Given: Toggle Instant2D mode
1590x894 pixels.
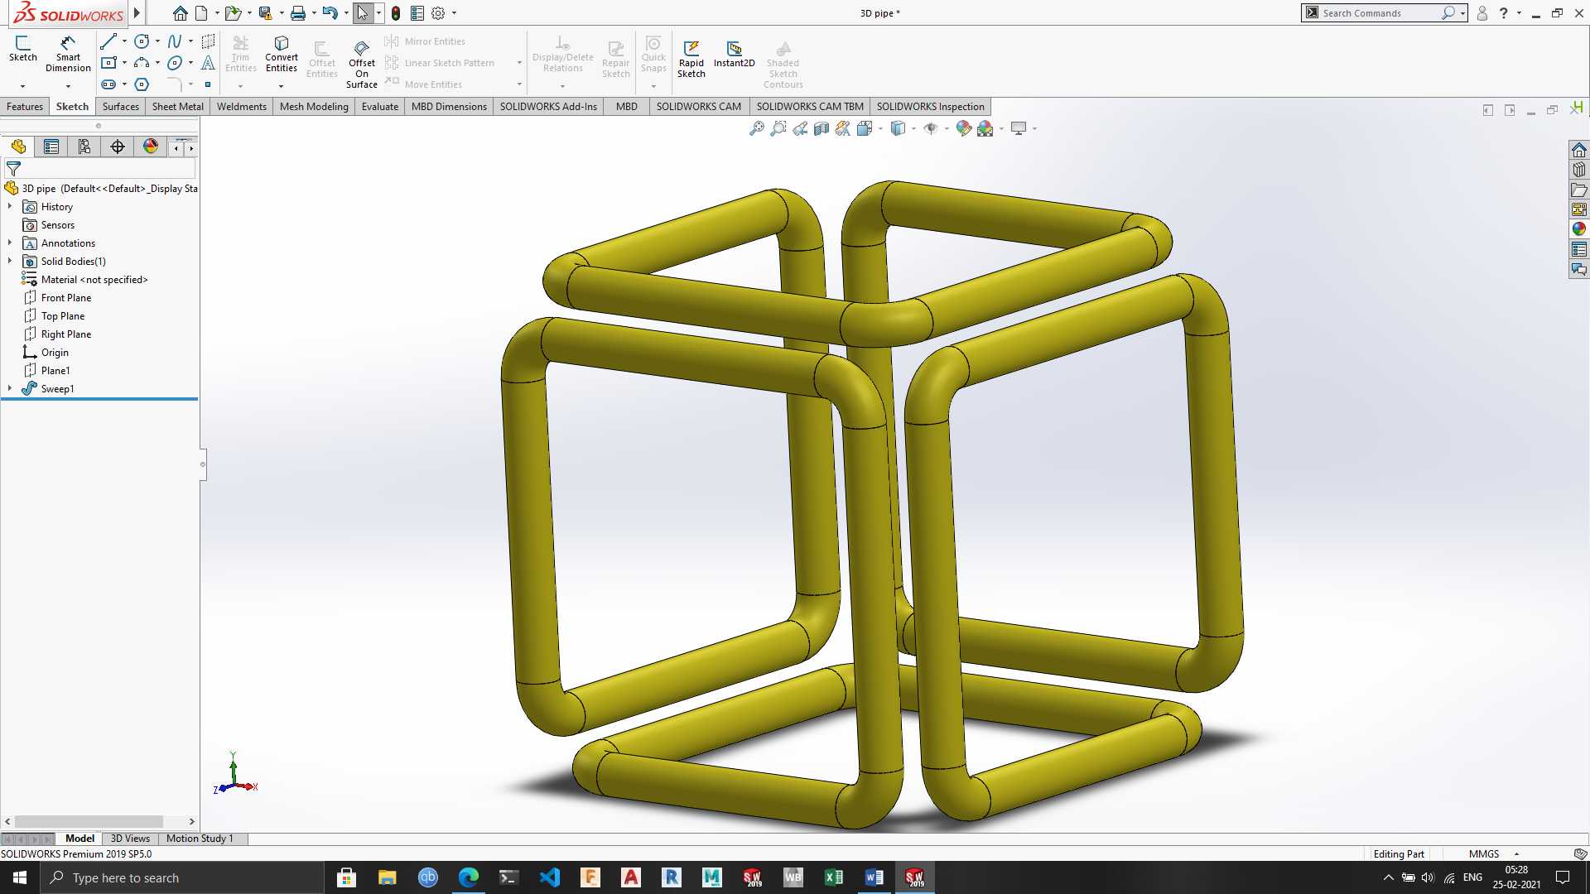Looking at the screenshot, I should pyautogui.click(x=735, y=54).
